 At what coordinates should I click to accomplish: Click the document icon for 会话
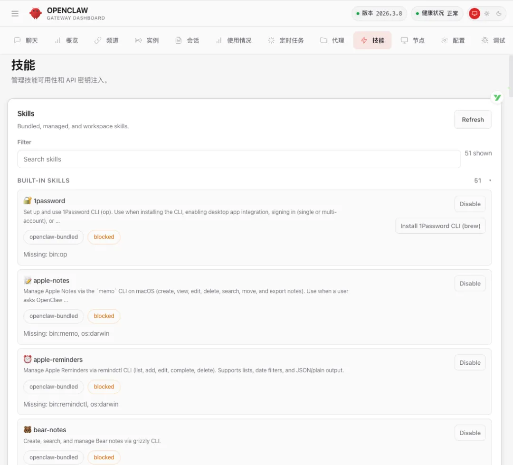click(x=178, y=40)
